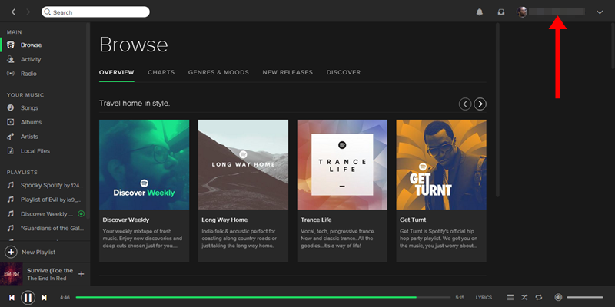Toggle repeat playback

pos(539,298)
